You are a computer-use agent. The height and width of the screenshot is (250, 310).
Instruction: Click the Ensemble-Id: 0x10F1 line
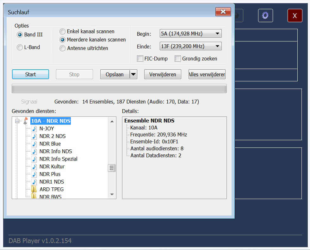tap(154, 142)
